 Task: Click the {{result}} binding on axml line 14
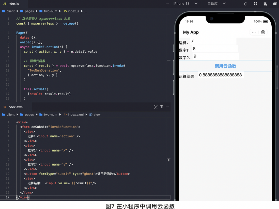pos(82,183)
